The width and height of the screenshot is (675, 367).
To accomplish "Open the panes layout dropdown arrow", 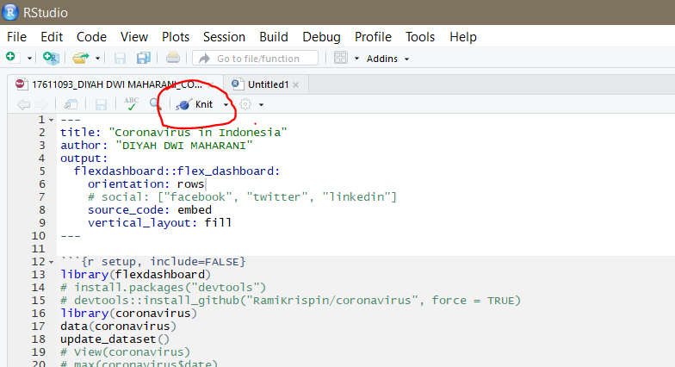I will [x=356, y=59].
